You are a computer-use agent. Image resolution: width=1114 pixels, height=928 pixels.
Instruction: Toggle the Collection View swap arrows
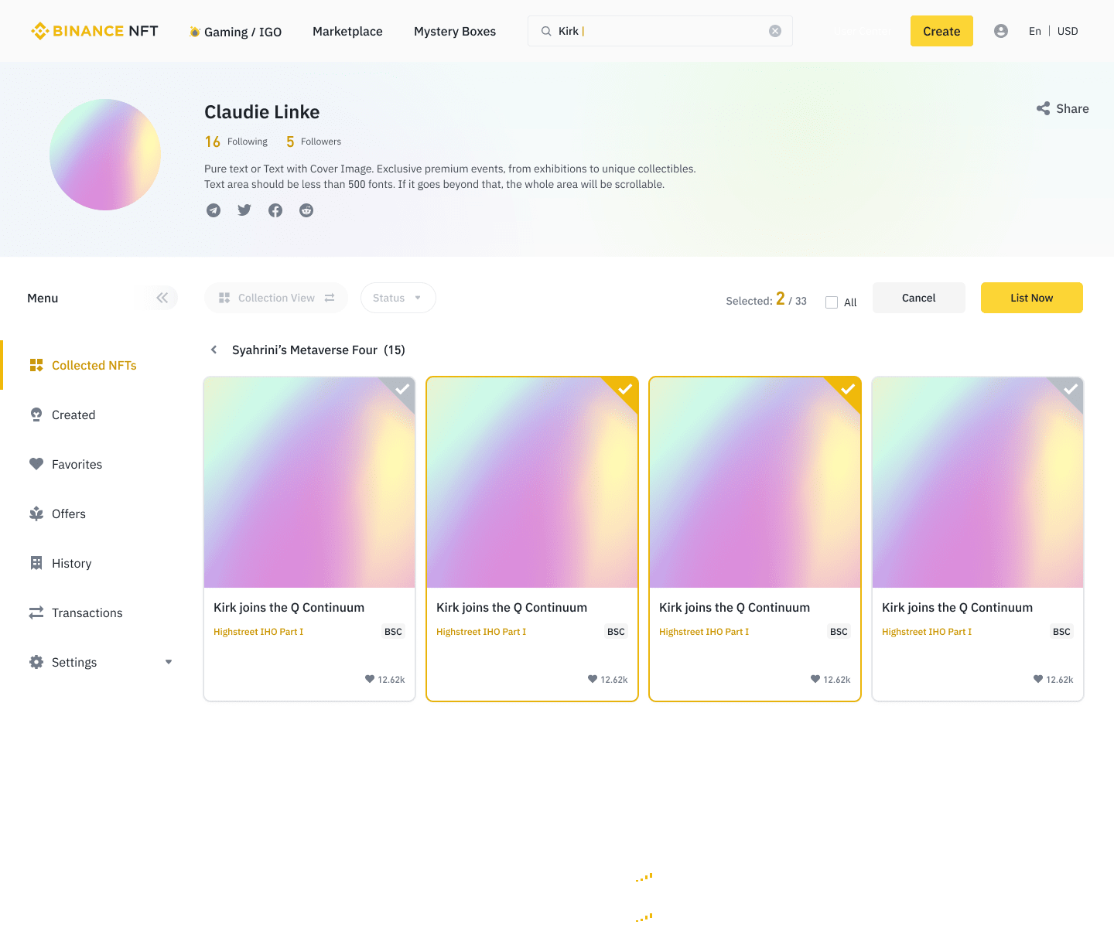pyautogui.click(x=330, y=298)
